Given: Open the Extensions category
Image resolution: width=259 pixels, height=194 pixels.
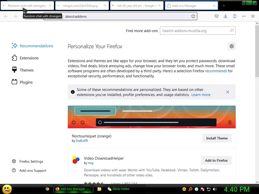Looking at the screenshot, I should (25, 58).
